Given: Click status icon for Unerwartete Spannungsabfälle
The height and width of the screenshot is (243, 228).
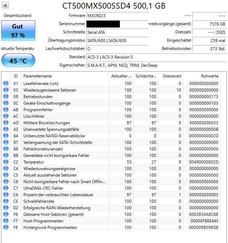Looking at the screenshot, I should point(6,129).
